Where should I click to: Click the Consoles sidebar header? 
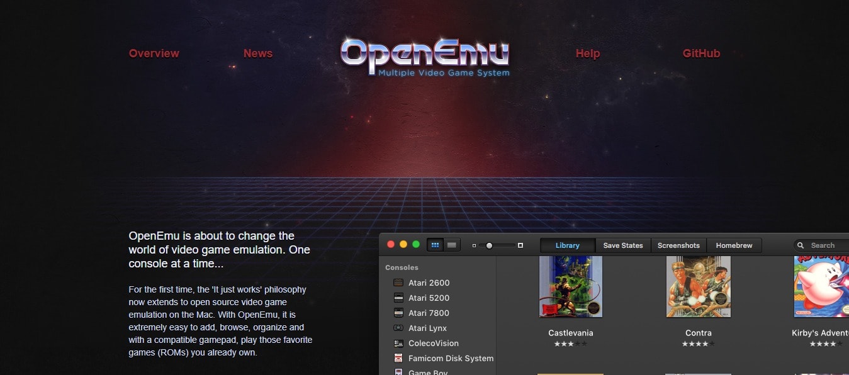[402, 267]
